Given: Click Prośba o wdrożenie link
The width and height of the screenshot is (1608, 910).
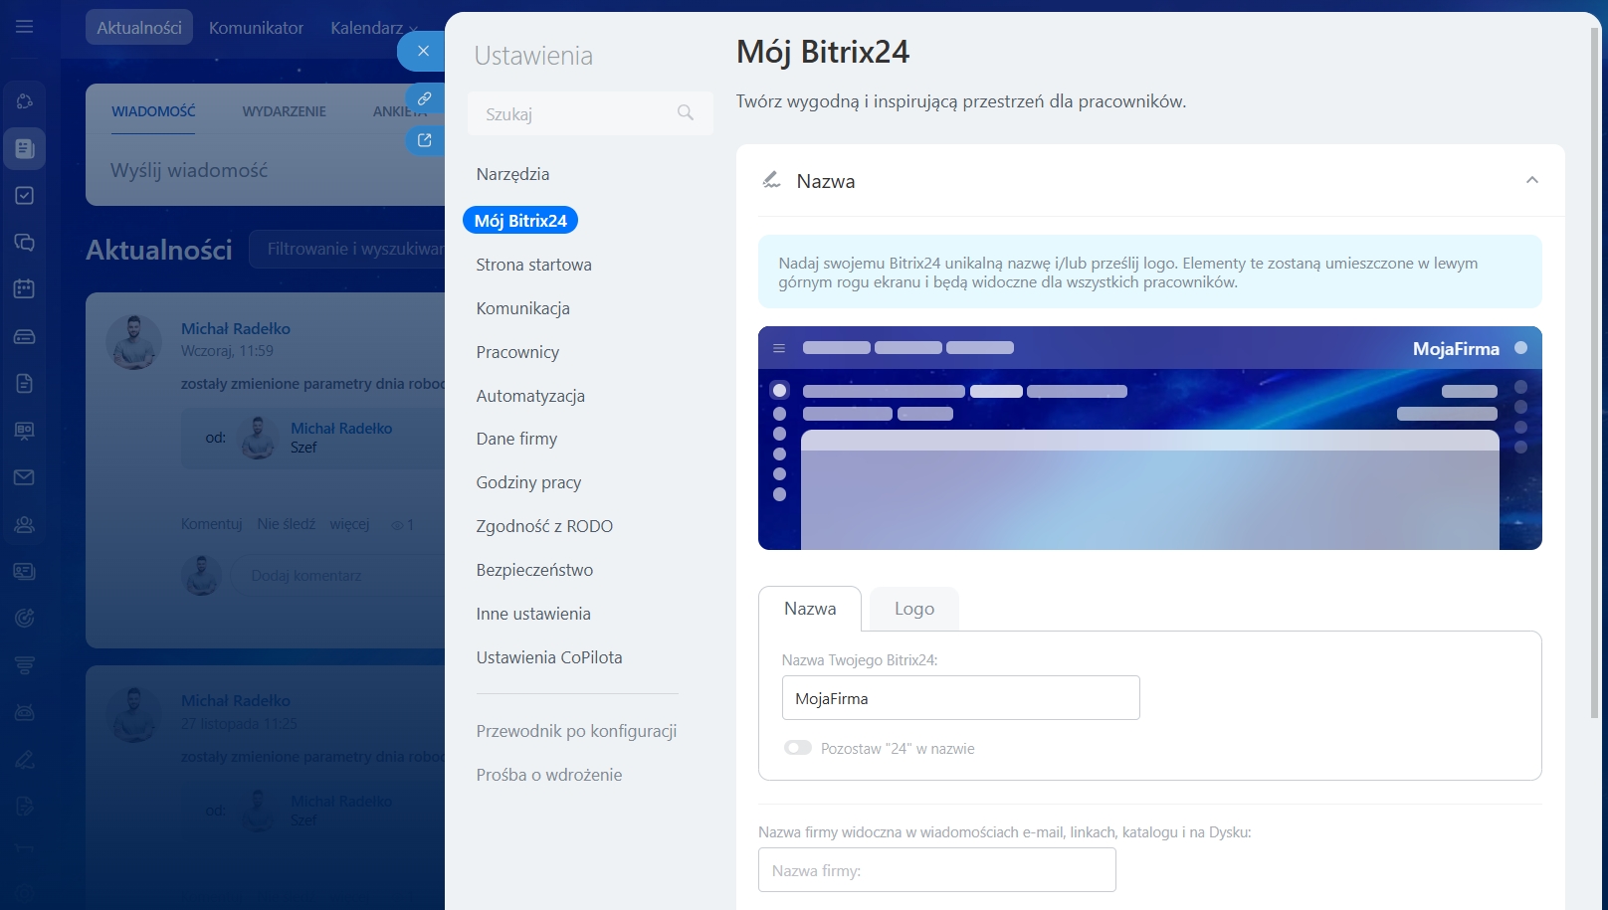Looking at the screenshot, I should point(549,775).
